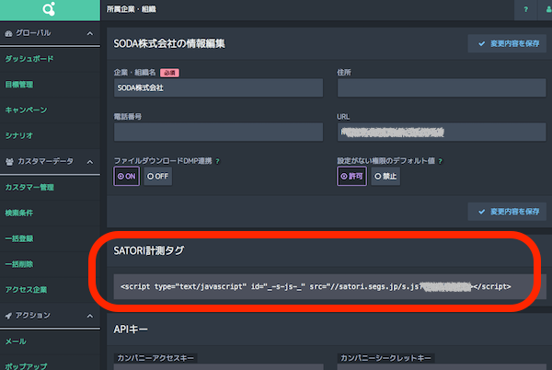Click the アクション rocket icon
The width and height of the screenshot is (552, 370).
pos(8,316)
